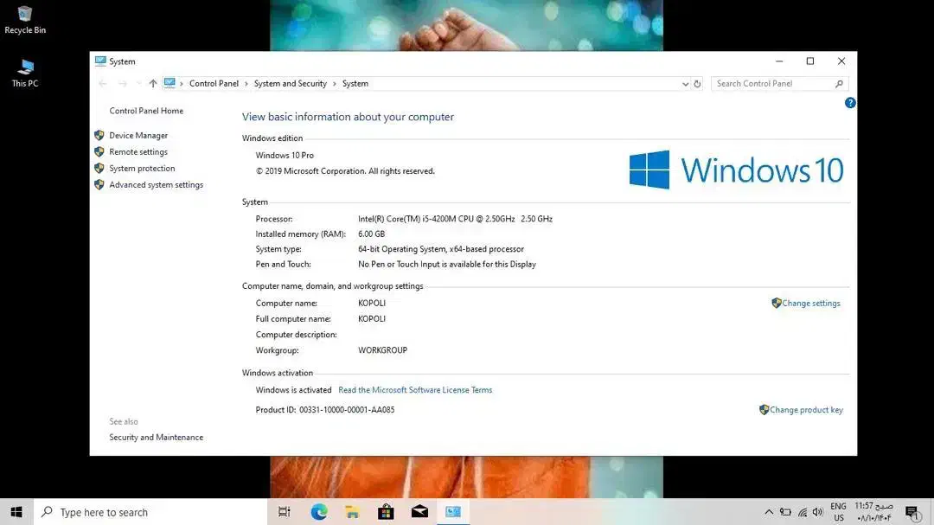This screenshot has width=934, height=525.
Task: Launch Microsoft Edge from the taskbar
Action: coord(318,511)
